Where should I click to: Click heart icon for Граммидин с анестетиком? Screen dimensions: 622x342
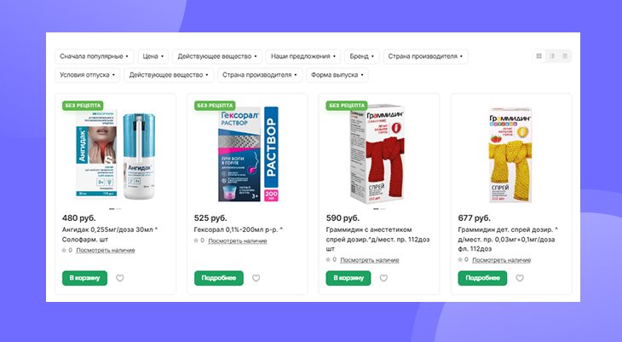pyautogui.click(x=383, y=278)
